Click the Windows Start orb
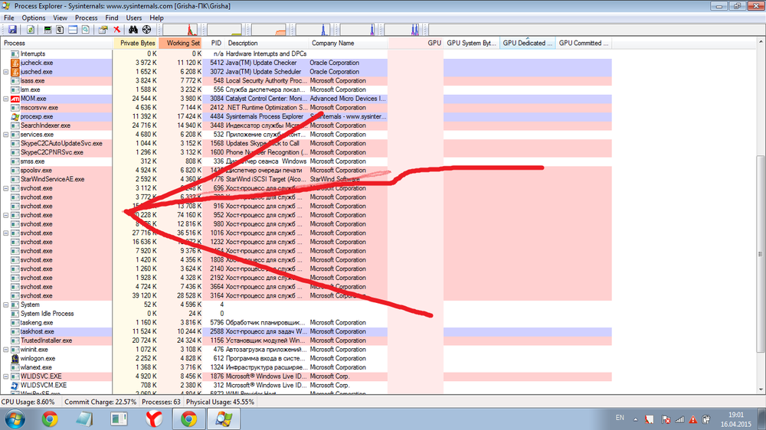 click(x=15, y=419)
